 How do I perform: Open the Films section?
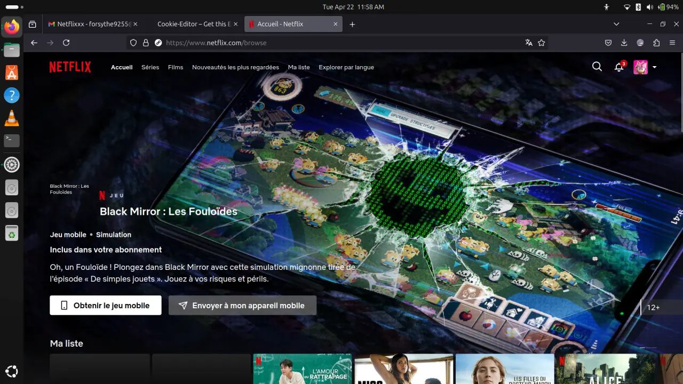tap(176, 67)
